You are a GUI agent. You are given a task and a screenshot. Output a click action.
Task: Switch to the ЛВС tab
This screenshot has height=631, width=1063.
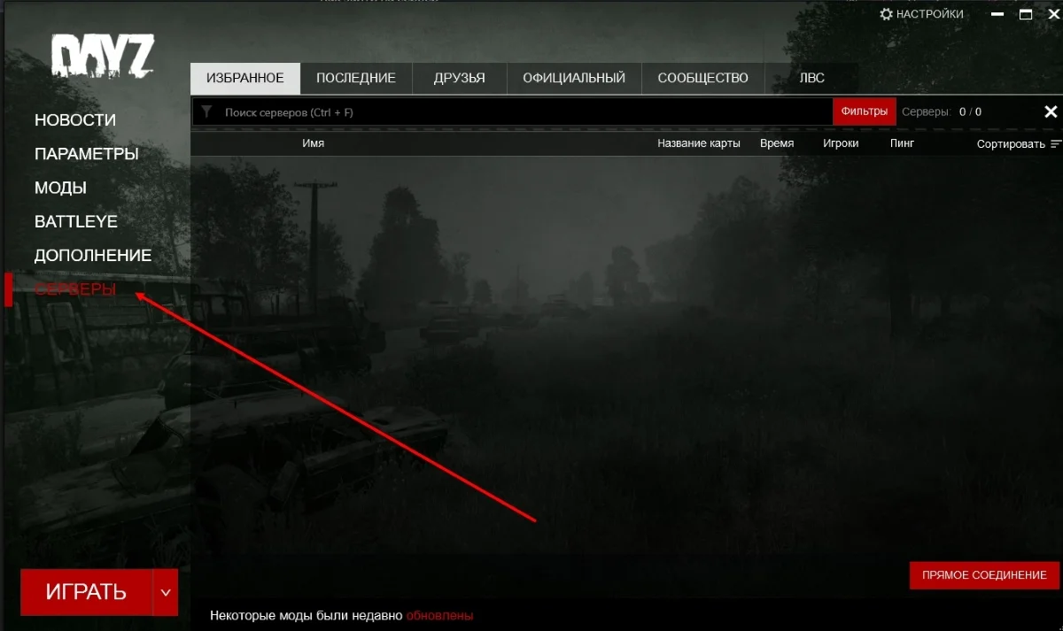coord(811,78)
